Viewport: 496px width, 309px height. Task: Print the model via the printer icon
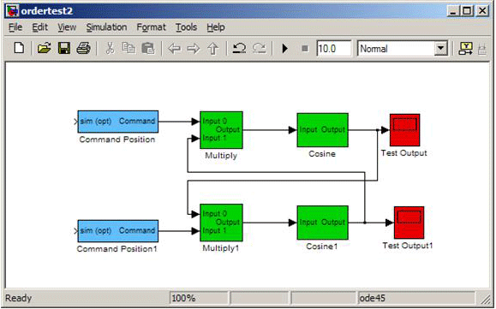(x=83, y=48)
